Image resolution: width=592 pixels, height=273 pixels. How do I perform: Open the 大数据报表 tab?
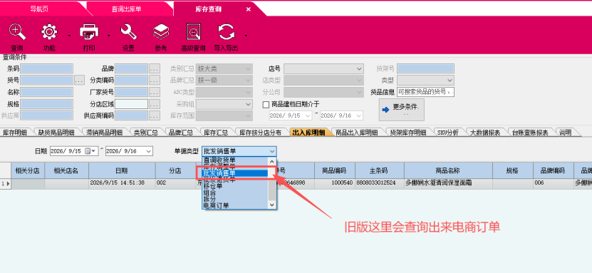[485, 133]
